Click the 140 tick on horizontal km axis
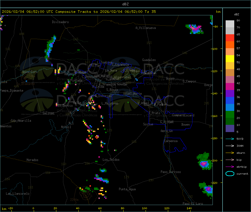The height and width of the screenshot is (212, 251). (189, 208)
